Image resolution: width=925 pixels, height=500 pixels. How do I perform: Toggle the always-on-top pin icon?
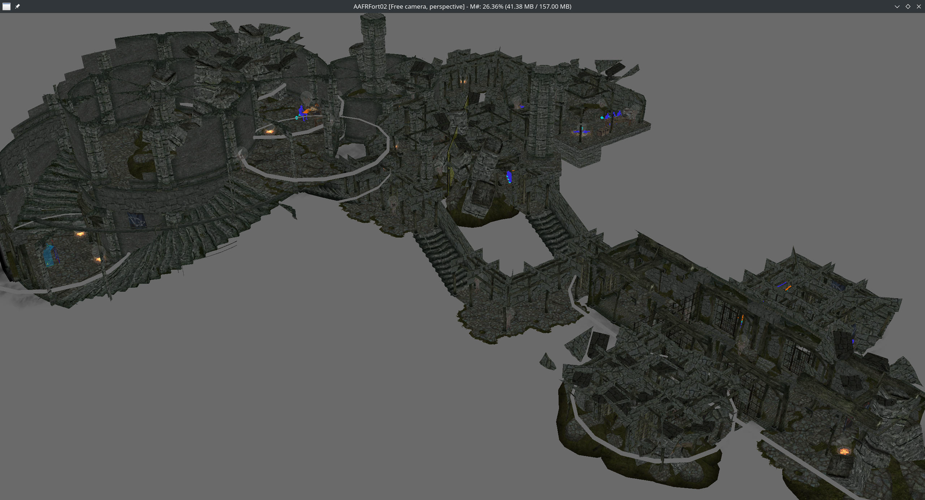[18, 7]
